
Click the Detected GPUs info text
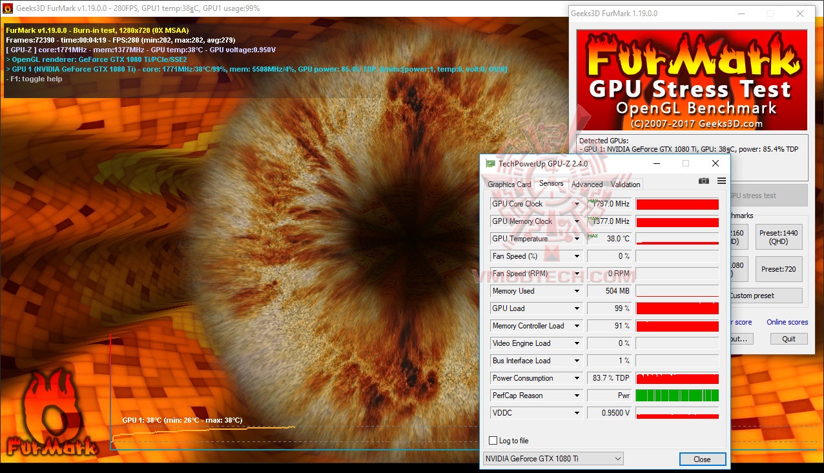pyautogui.click(x=688, y=145)
